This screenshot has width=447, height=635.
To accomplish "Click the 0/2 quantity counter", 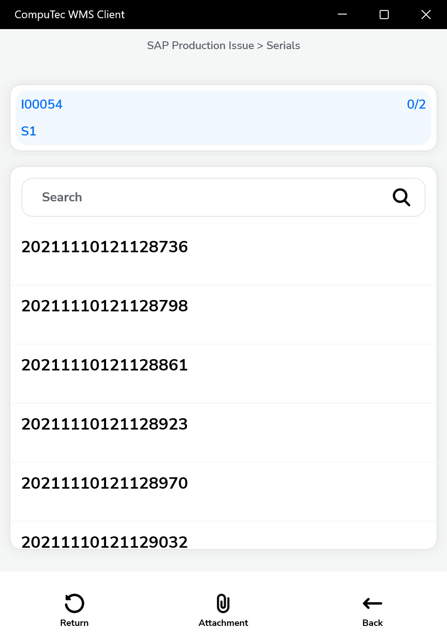I will point(416,105).
